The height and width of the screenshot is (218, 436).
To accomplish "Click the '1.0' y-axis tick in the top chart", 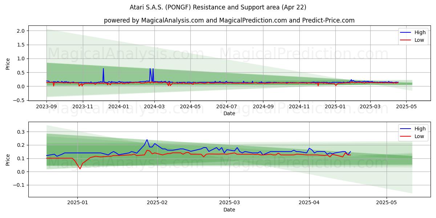I will pos(21,58).
